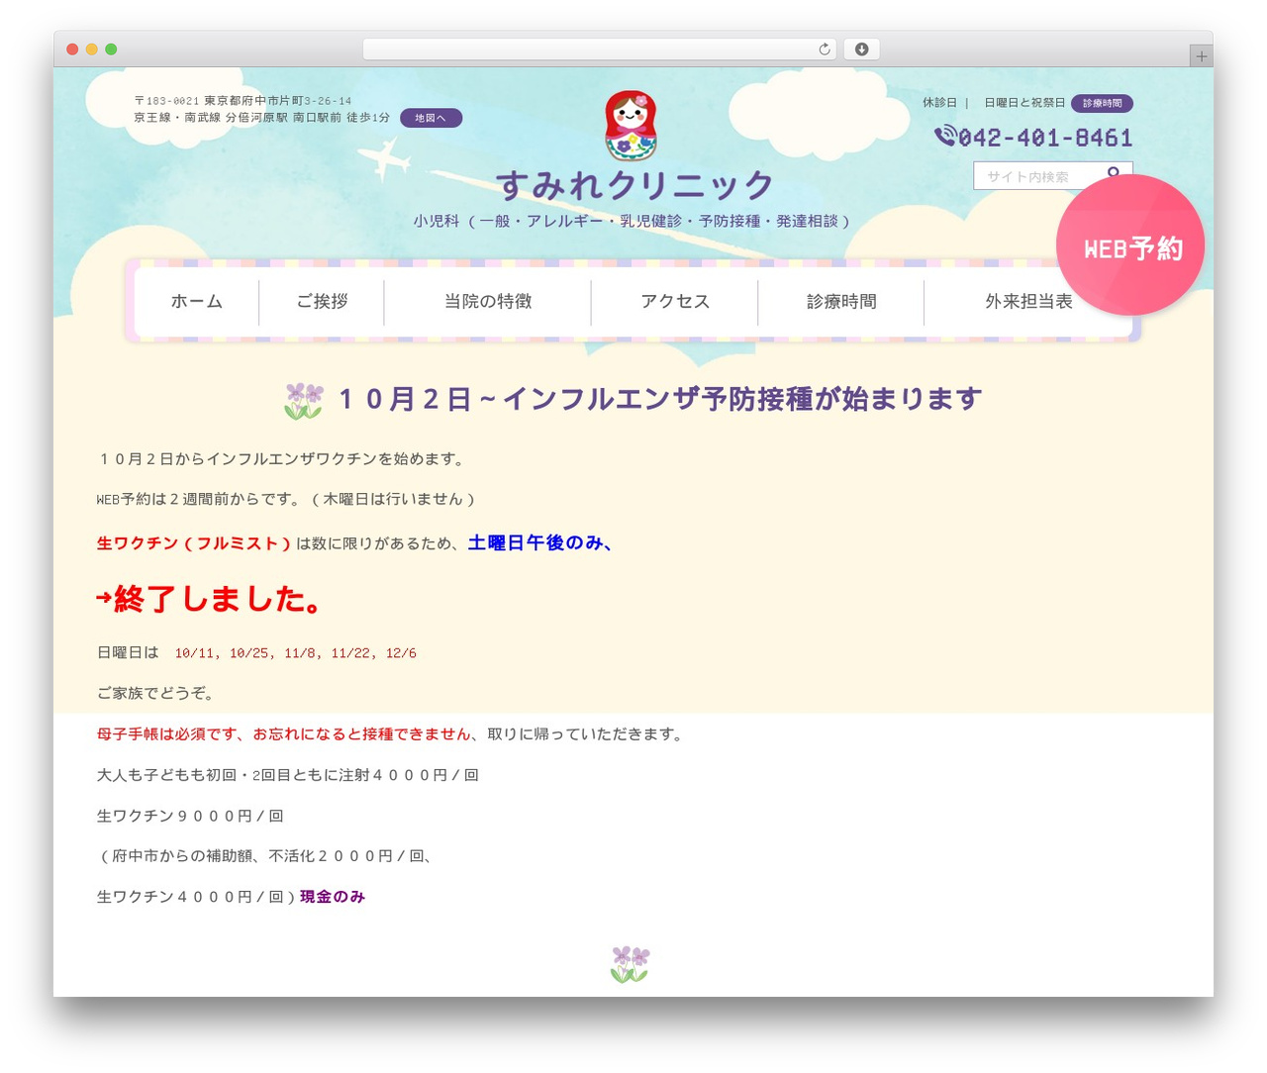
Task: Open the 診療時間 navigation menu item
Action: 841,302
